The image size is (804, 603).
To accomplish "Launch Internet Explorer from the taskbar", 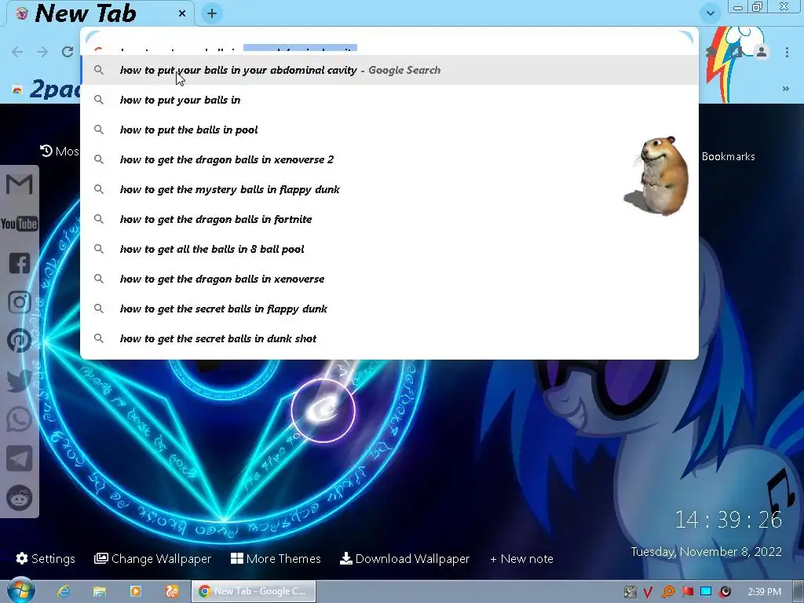I will tap(64, 591).
